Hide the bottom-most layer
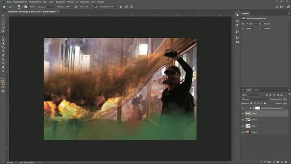Viewport: 291px width, 164px height. coord(242,133)
